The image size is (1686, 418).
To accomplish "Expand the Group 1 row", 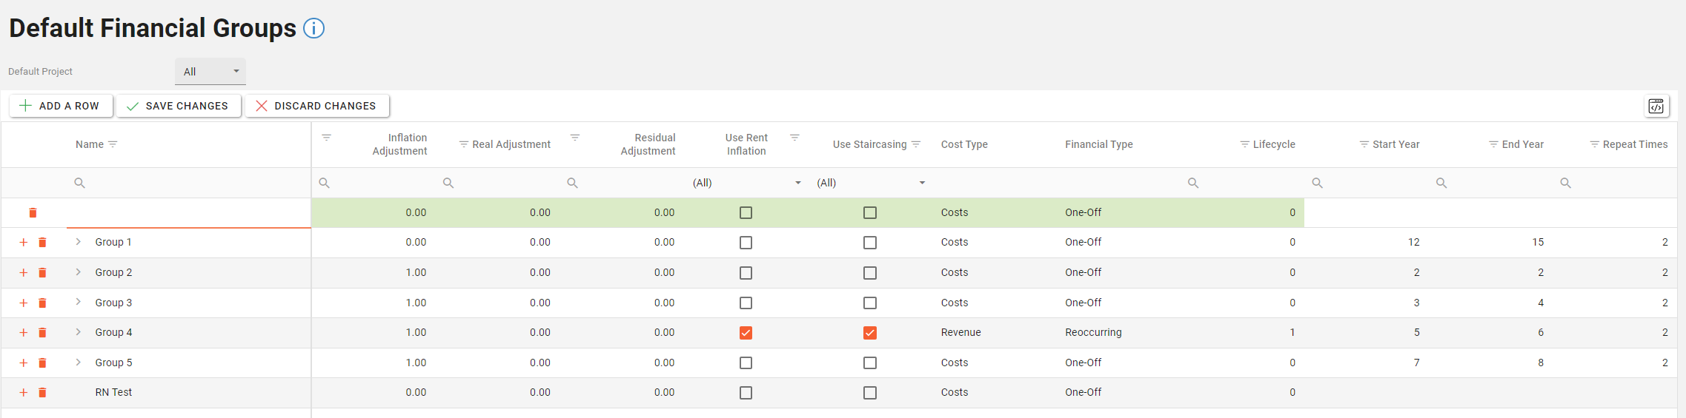I will point(79,242).
